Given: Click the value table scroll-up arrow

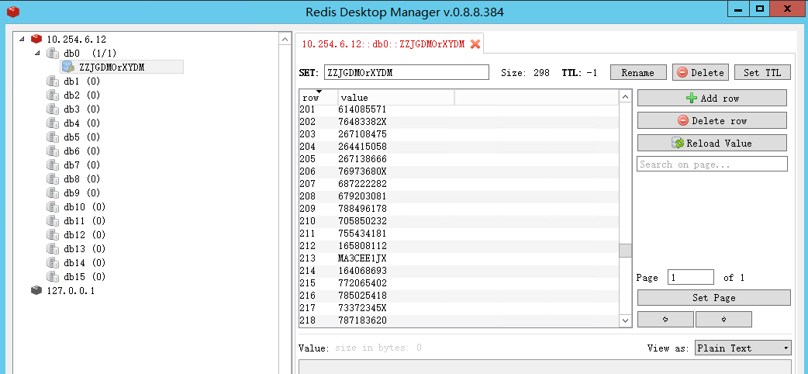Looking at the screenshot, I should click(x=626, y=97).
